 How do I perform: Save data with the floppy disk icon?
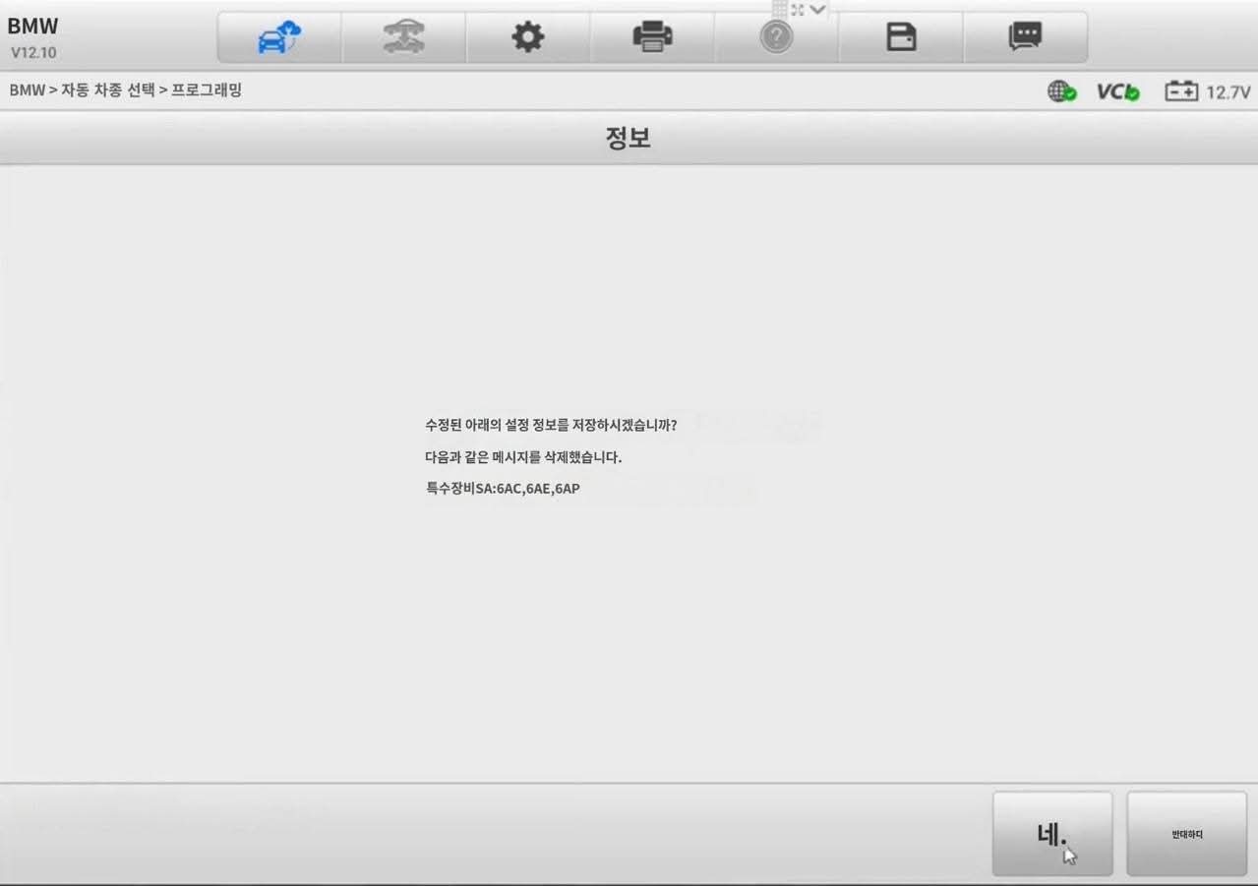tap(901, 37)
